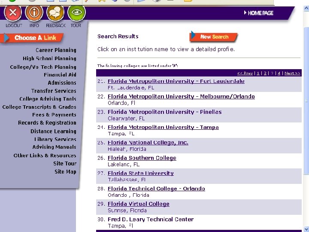Open Career Planning in the sidebar
Image resolution: width=309 pixels, height=232 pixels.
point(56,50)
